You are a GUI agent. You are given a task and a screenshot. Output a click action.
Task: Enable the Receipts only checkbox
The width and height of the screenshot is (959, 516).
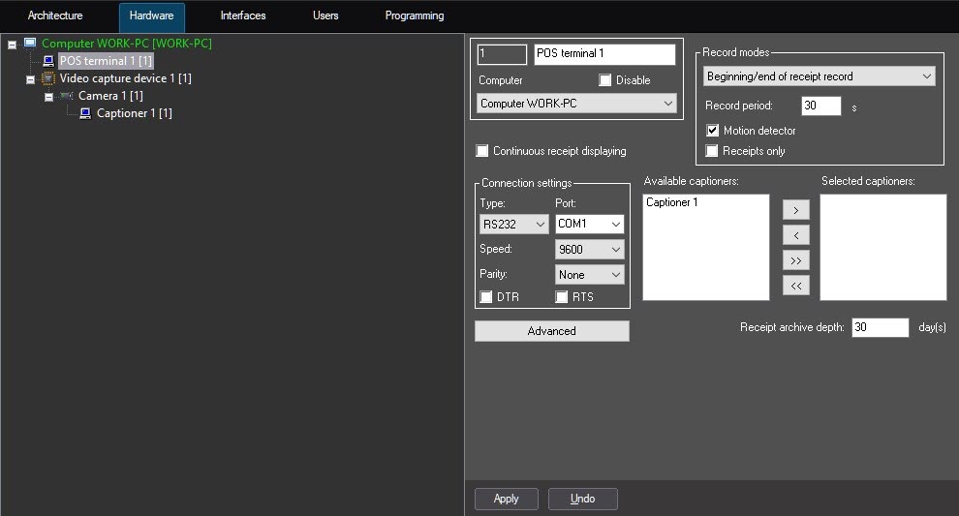tap(712, 150)
